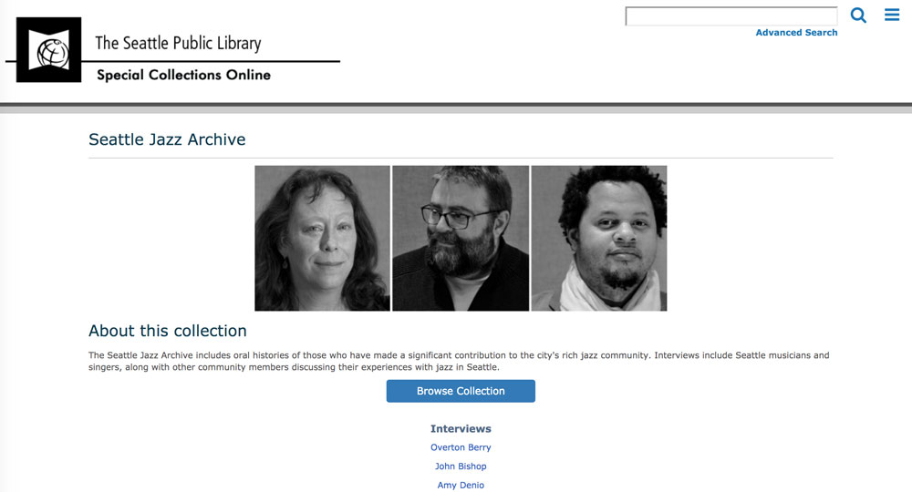The image size is (912, 492).
Task: Click the collection description paragraph
Action: click(x=459, y=361)
